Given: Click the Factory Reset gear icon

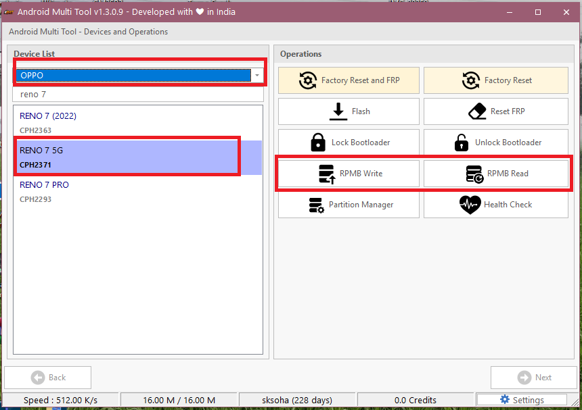Looking at the screenshot, I should click(x=471, y=80).
